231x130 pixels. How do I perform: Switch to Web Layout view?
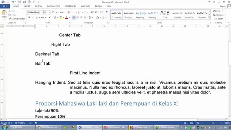[198, 123]
